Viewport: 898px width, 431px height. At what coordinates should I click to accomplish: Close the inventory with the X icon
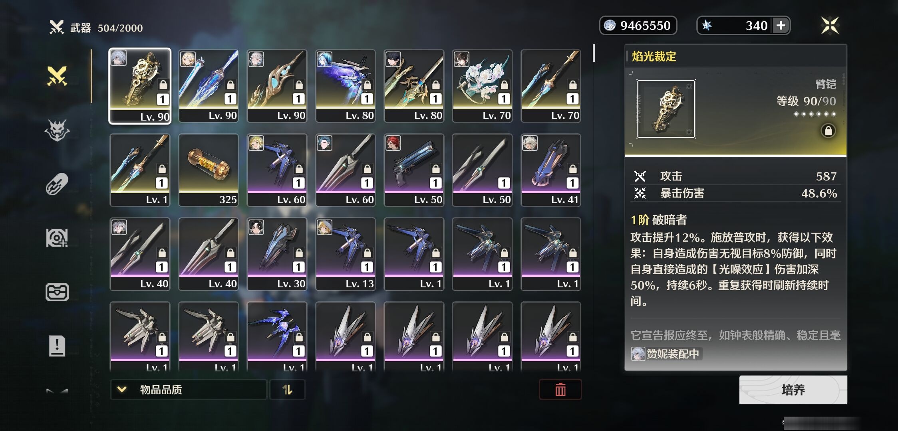coord(830,26)
